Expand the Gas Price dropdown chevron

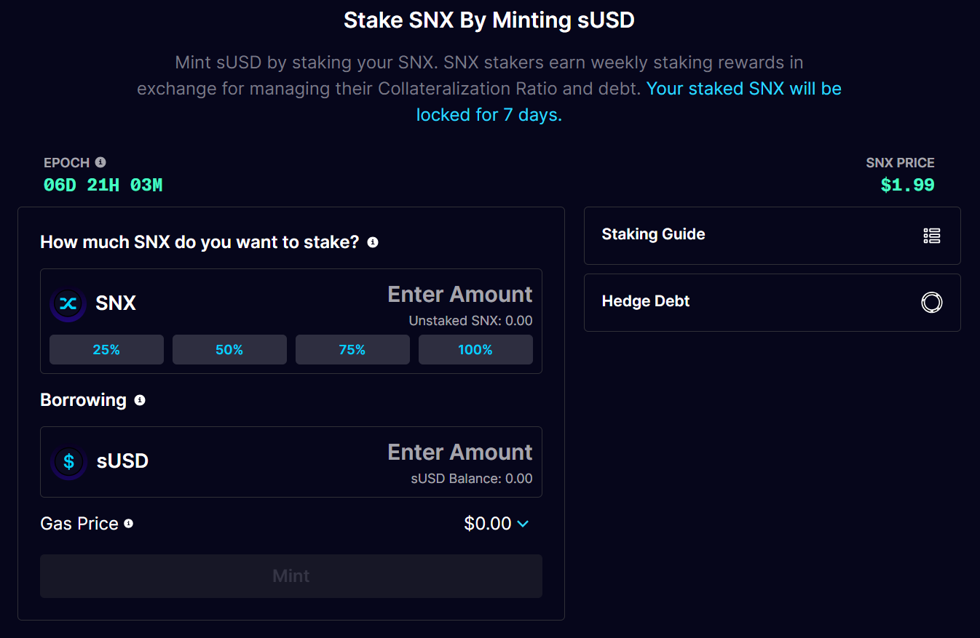pos(523,524)
